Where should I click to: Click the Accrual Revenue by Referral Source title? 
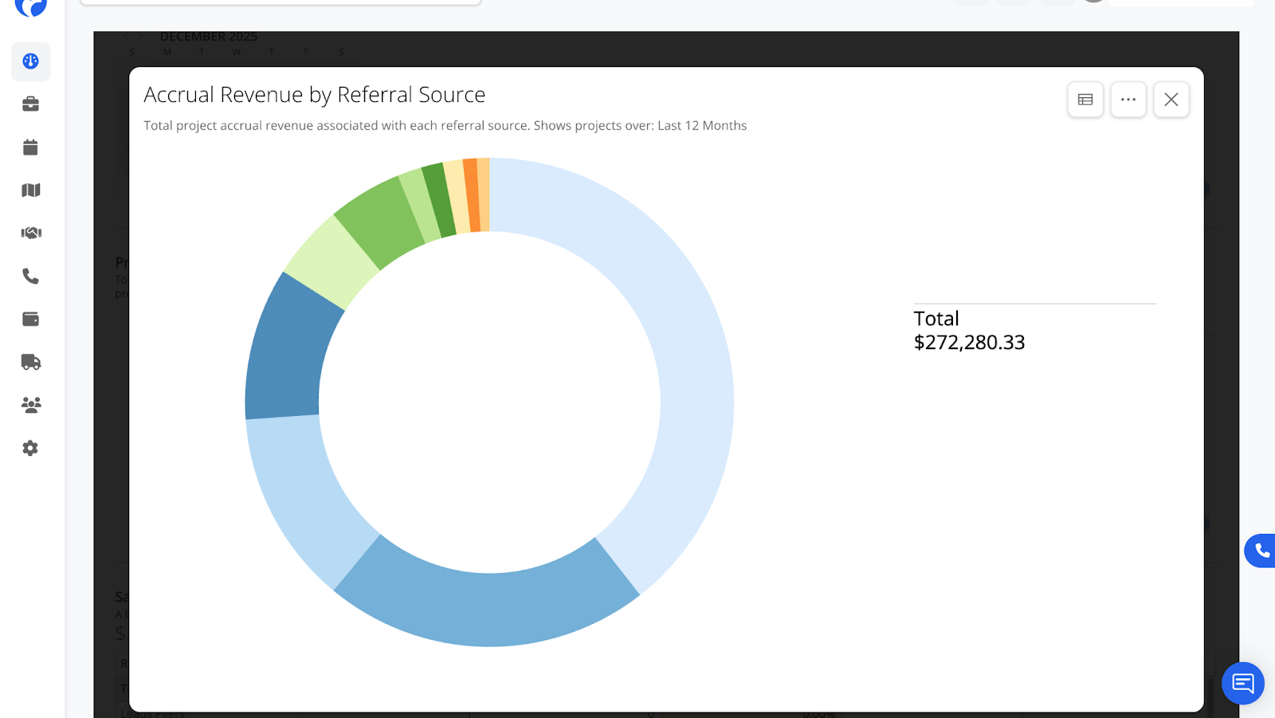click(315, 95)
